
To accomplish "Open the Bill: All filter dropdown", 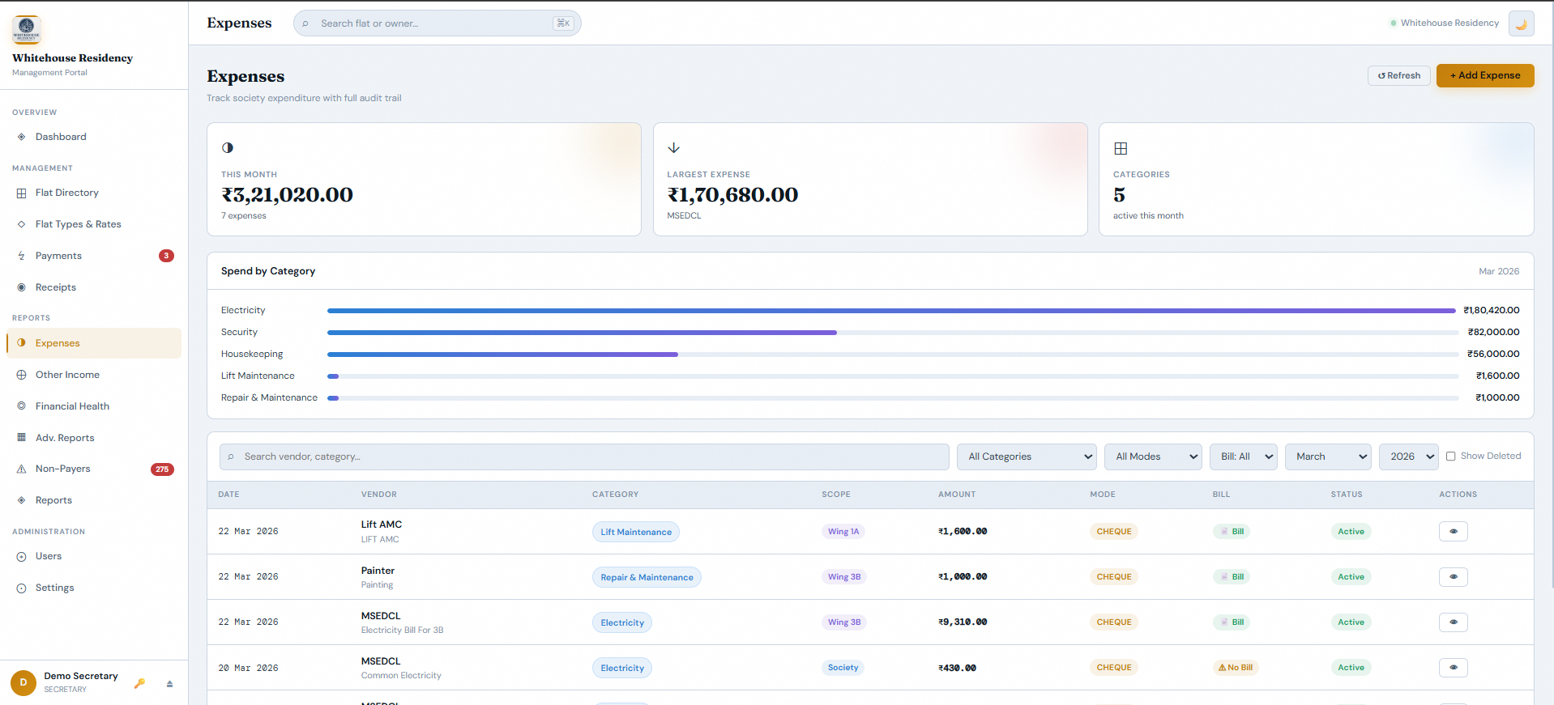I will (x=1244, y=457).
